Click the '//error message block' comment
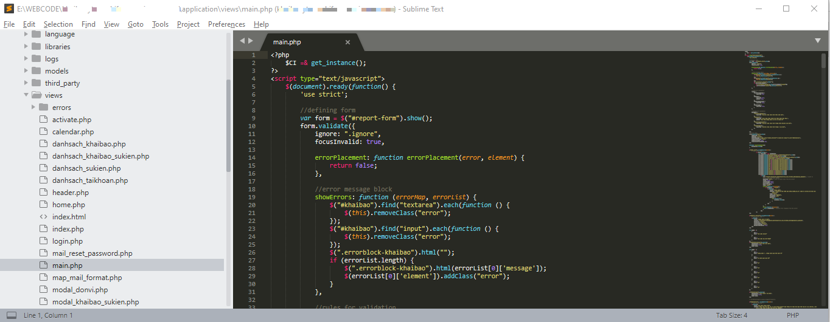 354,189
